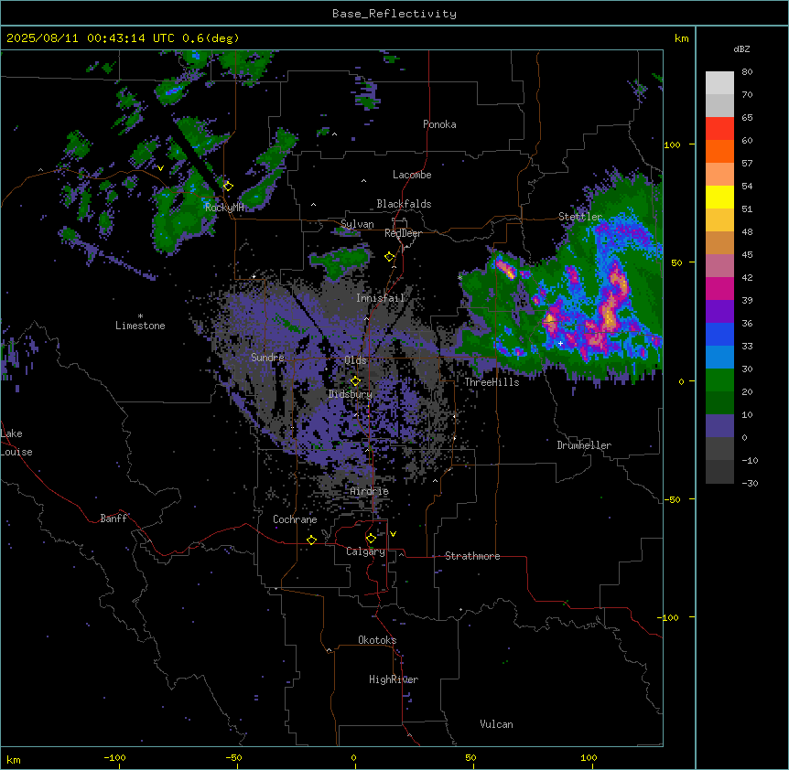Click the asterisk marker above Limestone
The height and width of the screenshot is (770, 789).
(140, 316)
